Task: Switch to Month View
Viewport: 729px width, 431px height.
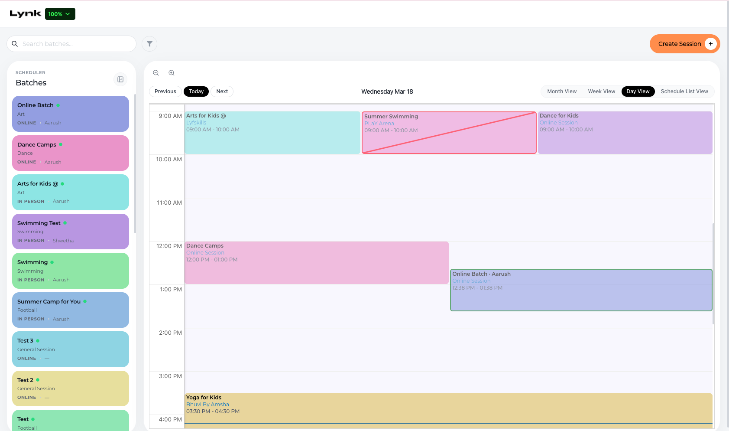Action: tap(562, 91)
